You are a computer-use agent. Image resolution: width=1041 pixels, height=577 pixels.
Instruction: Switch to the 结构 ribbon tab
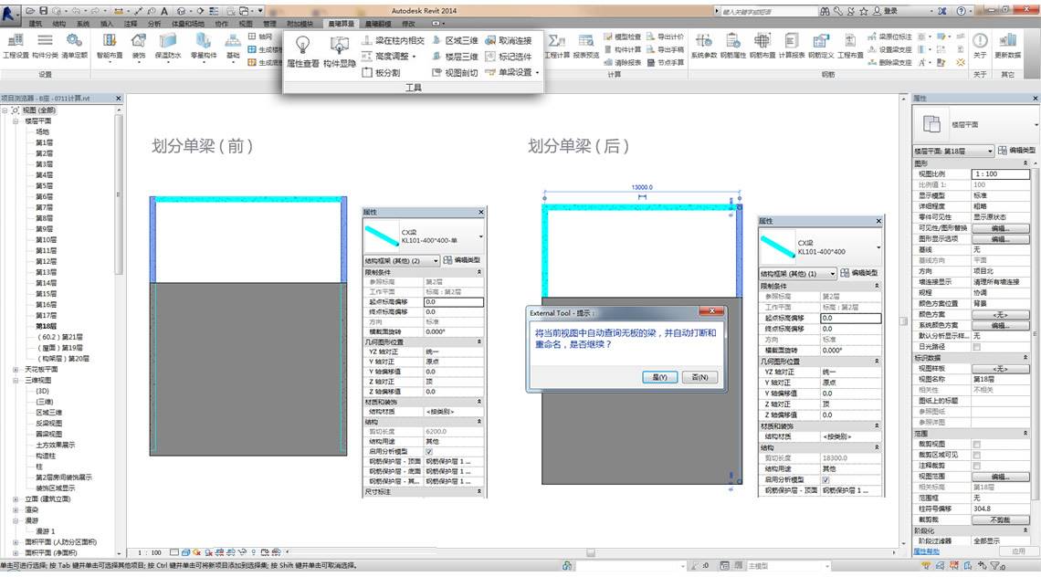pos(59,23)
